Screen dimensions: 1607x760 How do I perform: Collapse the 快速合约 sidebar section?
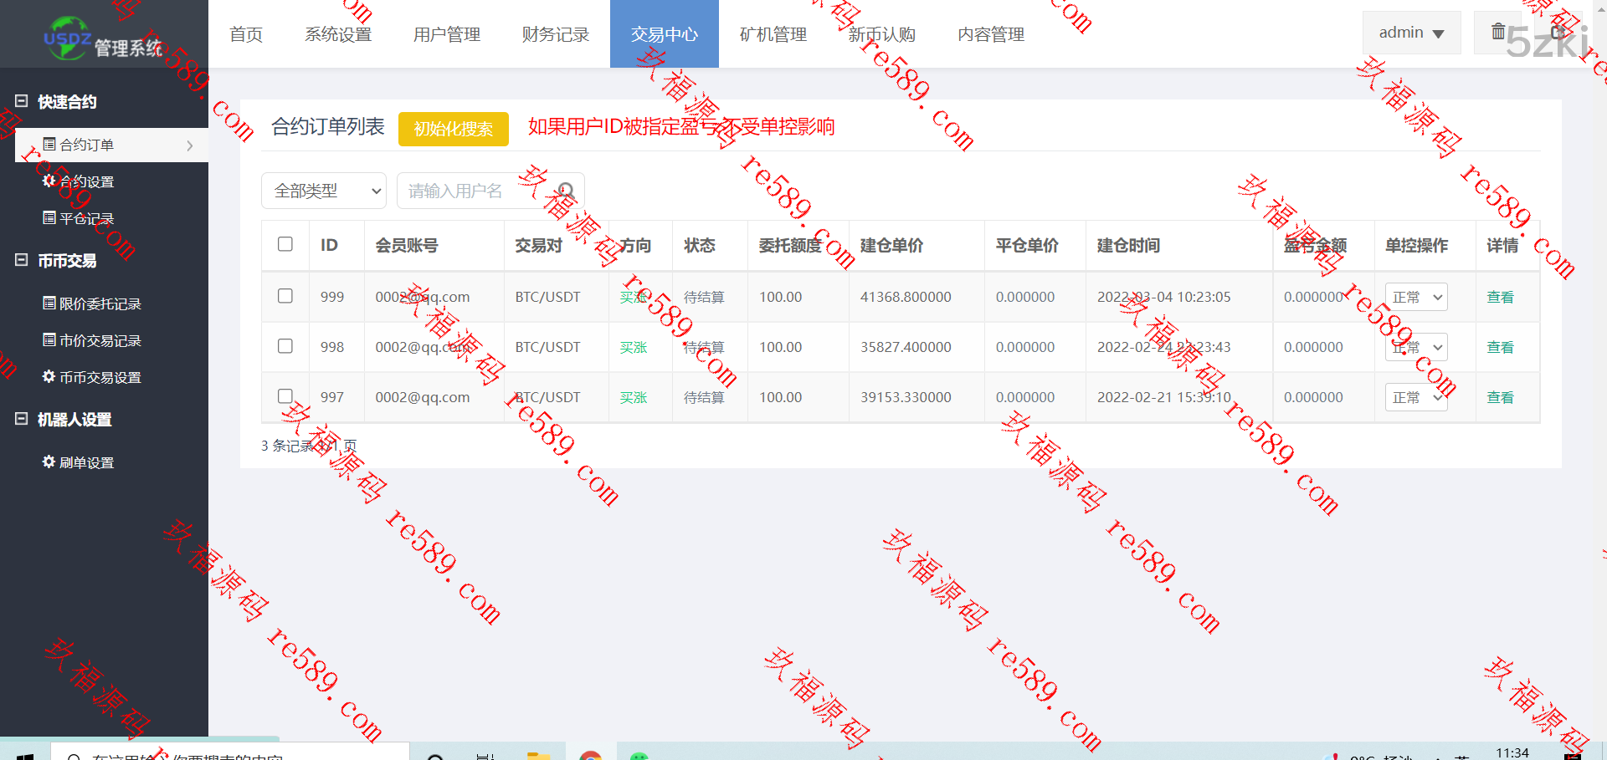pos(22,101)
